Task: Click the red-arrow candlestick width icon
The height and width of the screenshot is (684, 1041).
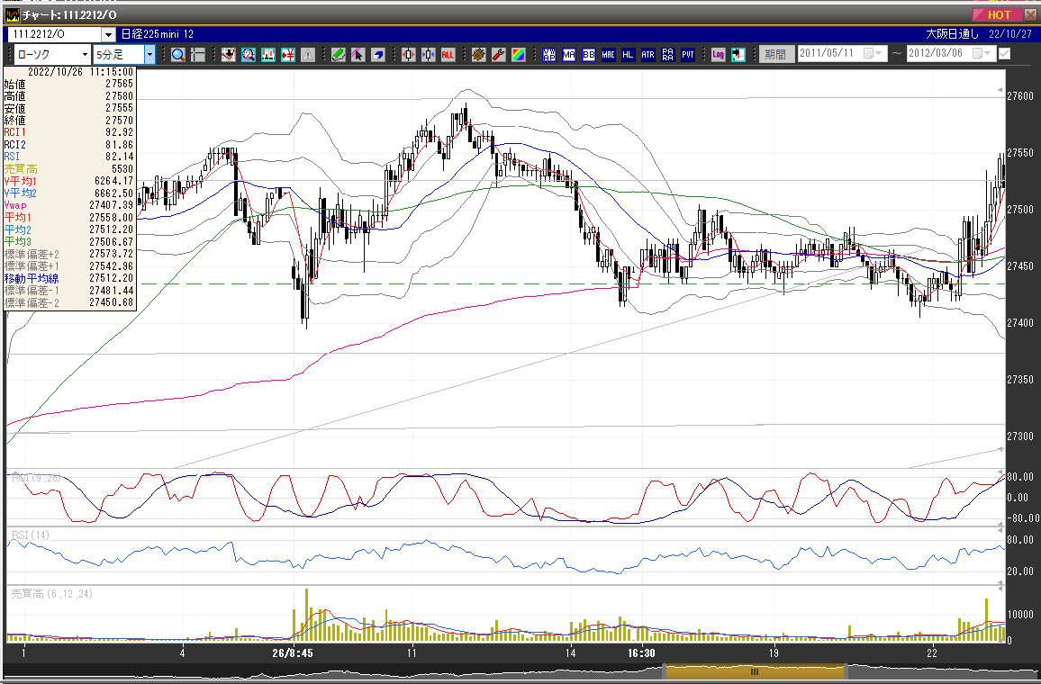Action: pyautogui.click(x=408, y=54)
